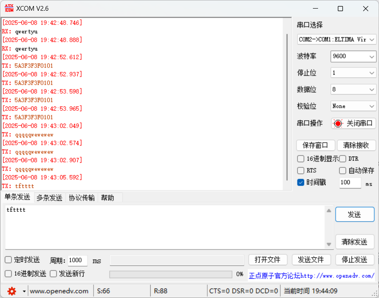This screenshot has height=298, width=379.
Task: Click the red serial port status indicator
Action: (338, 123)
